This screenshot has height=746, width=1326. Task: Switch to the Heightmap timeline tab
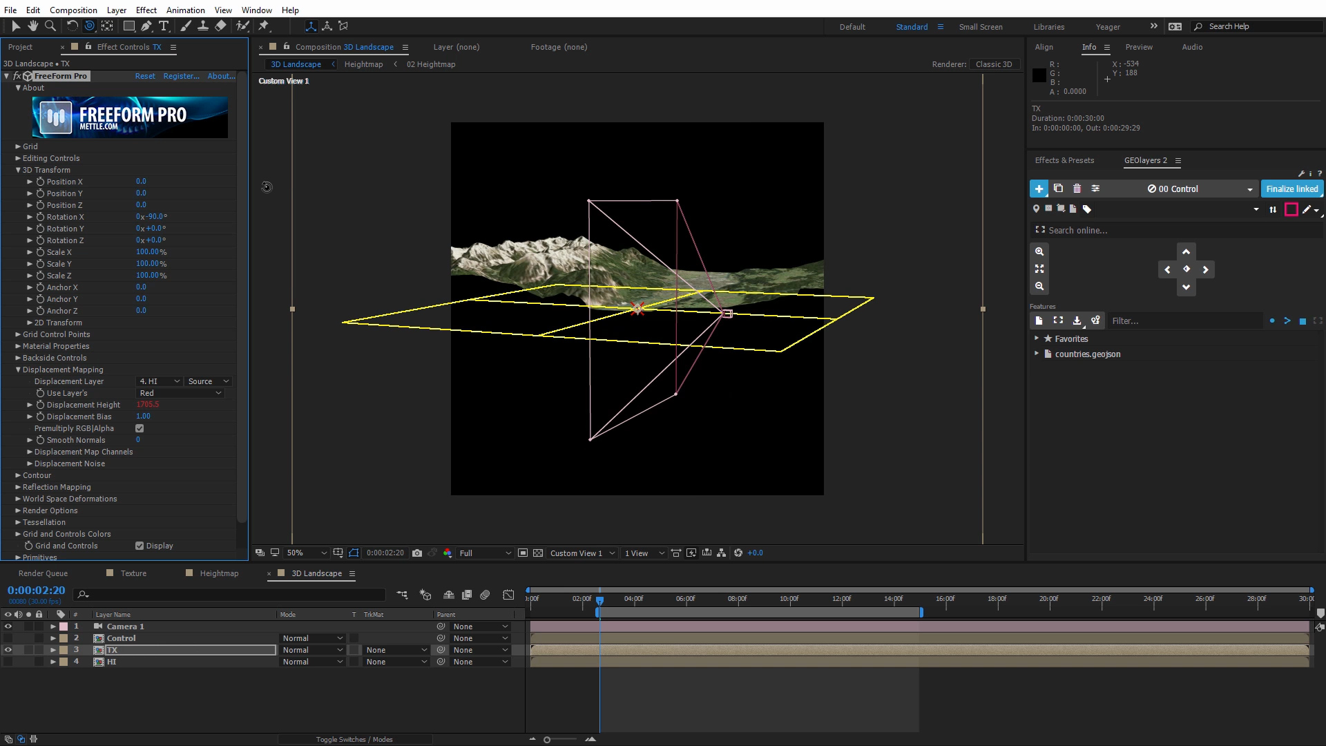[x=219, y=573]
